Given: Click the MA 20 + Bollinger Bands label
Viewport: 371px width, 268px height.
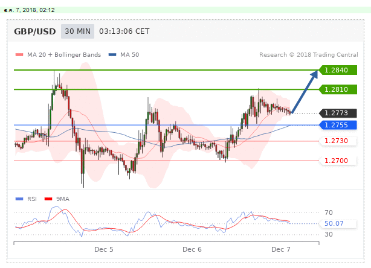Looking at the screenshot, I should pyautogui.click(x=64, y=55).
